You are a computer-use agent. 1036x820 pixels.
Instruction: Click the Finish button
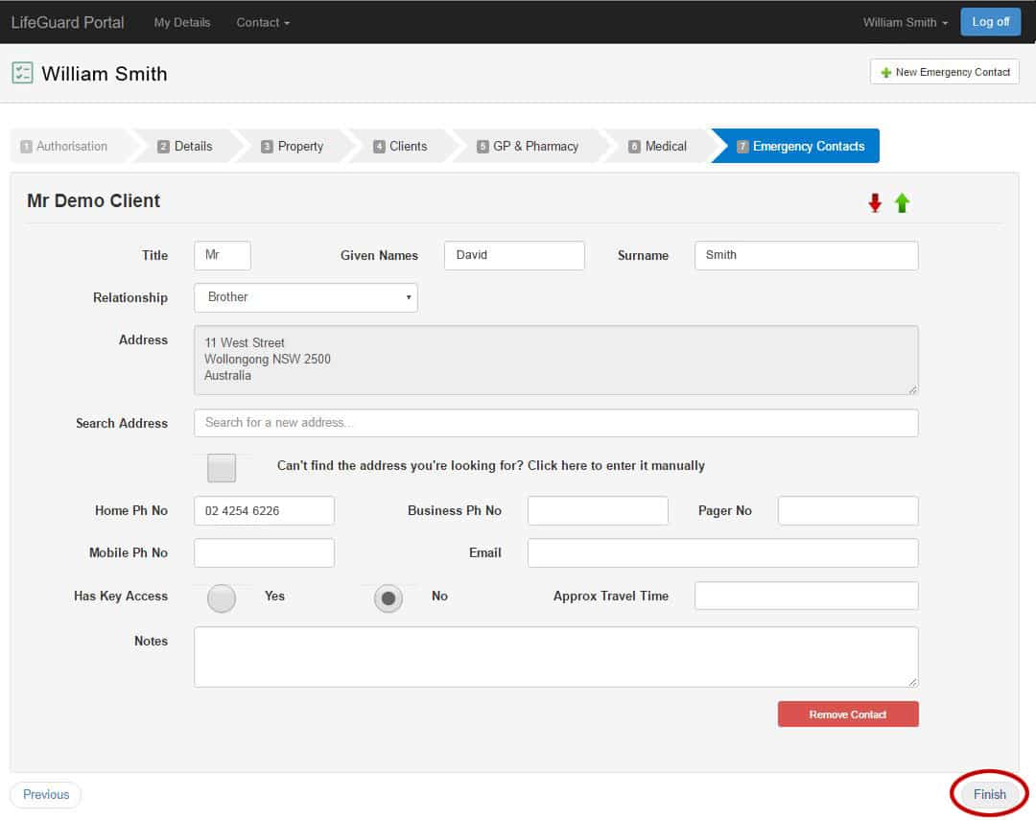(x=989, y=794)
